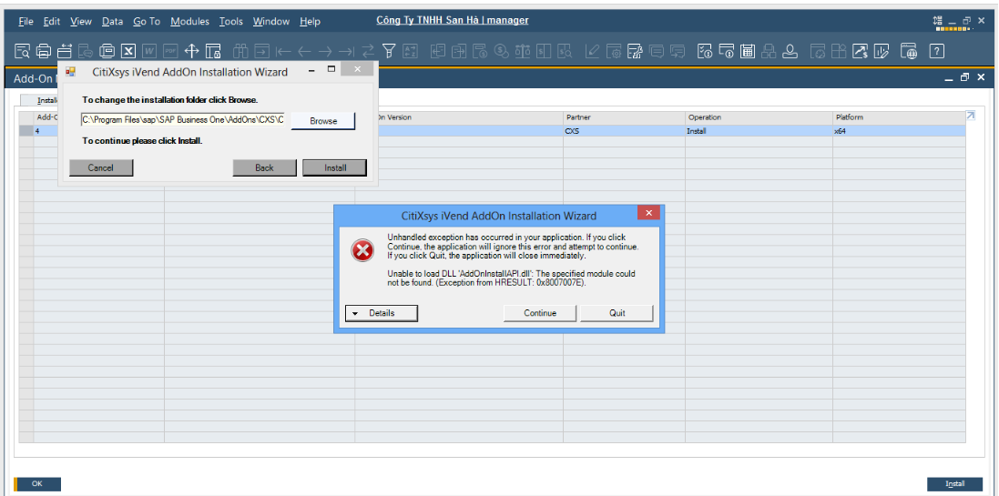Click the red error icon in dialog

[362, 251]
